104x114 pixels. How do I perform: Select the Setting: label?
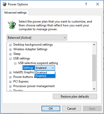(x=28, y=68)
